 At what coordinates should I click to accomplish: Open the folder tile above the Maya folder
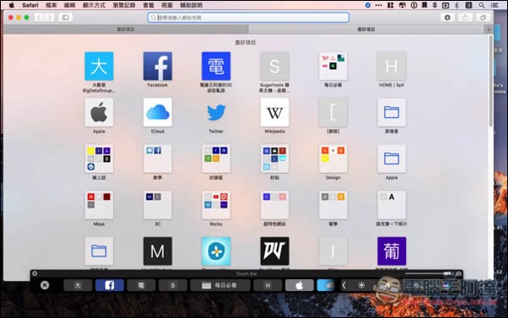click(99, 159)
